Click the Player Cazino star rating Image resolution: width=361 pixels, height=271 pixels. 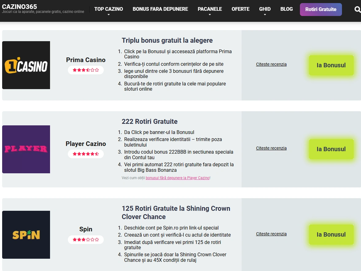(86, 154)
